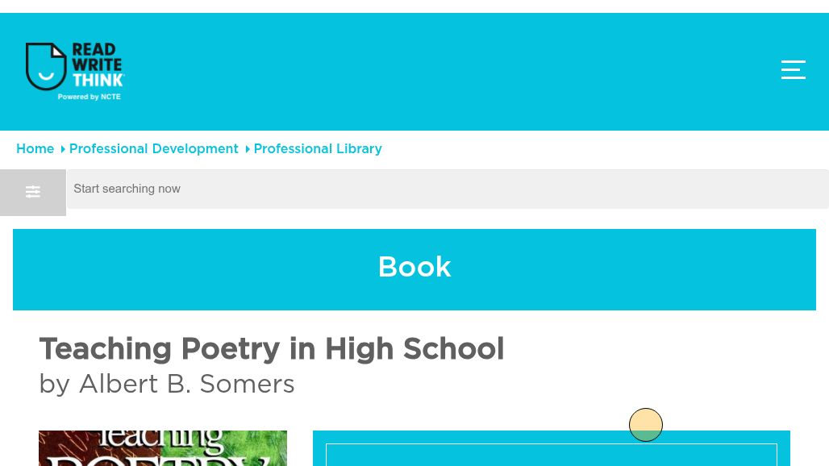
Task: Open the search filter settings icon
Action: 33,193
